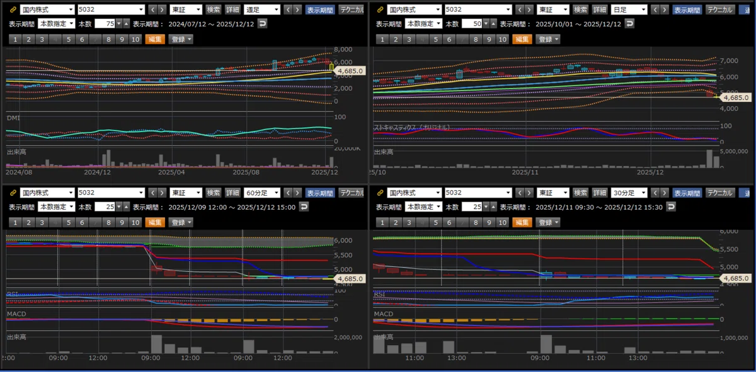Step to the next timeframe in the weekly chart
This screenshot has height=372, width=756.
(x=299, y=10)
